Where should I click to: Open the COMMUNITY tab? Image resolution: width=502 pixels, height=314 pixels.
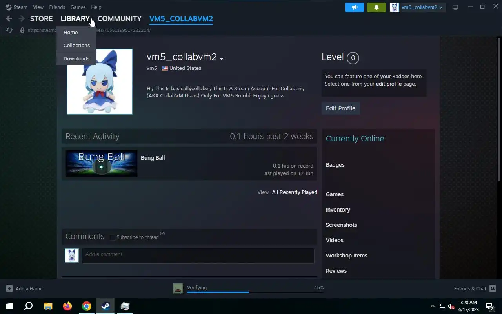120,18
